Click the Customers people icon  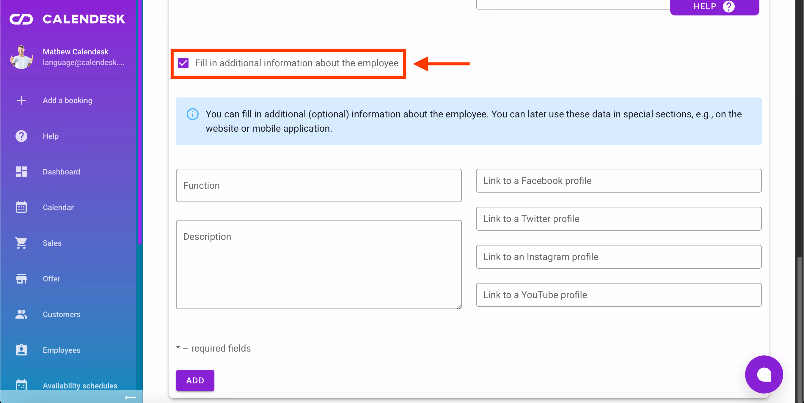pyautogui.click(x=21, y=314)
